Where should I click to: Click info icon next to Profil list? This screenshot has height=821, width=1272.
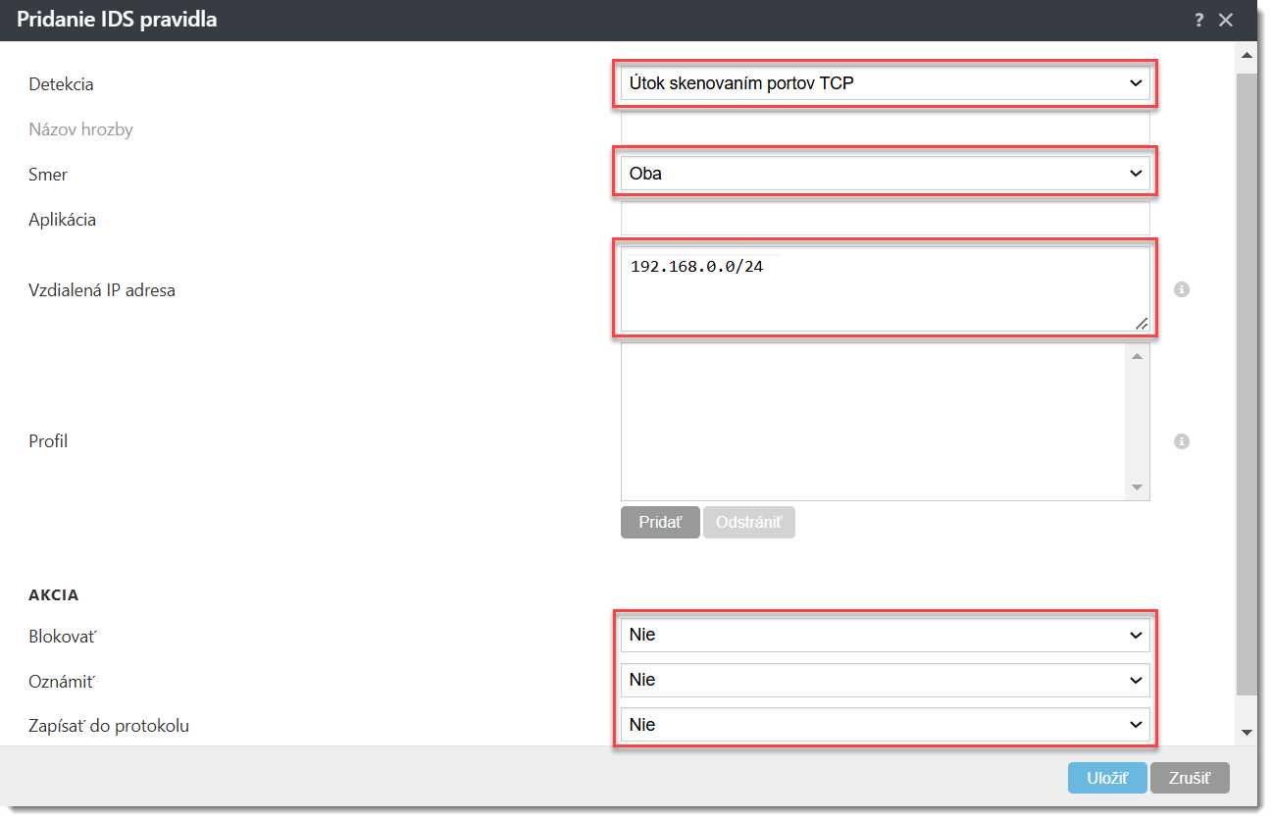pyautogui.click(x=1182, y=441)
